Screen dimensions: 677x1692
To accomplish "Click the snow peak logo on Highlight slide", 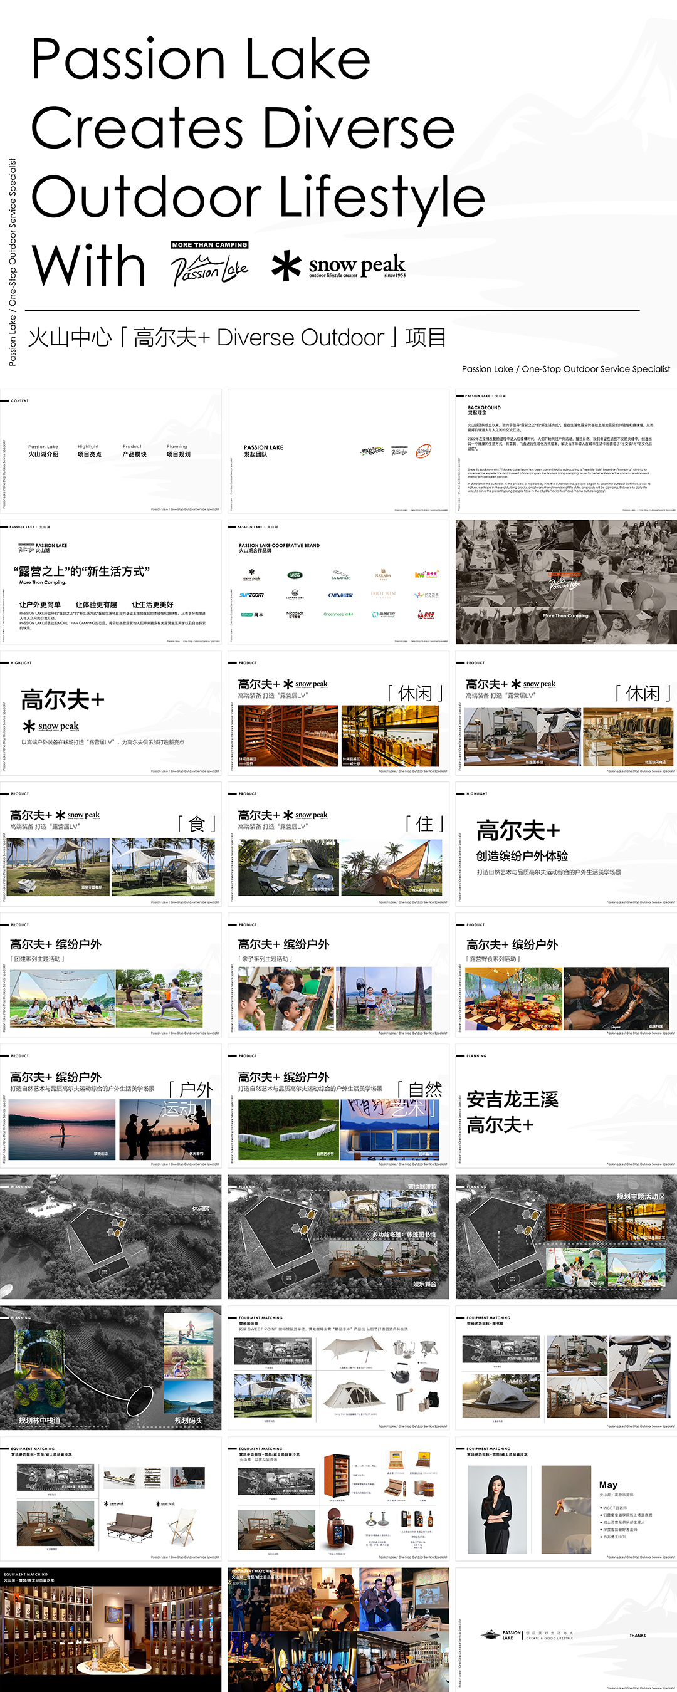I will [51, 726].
